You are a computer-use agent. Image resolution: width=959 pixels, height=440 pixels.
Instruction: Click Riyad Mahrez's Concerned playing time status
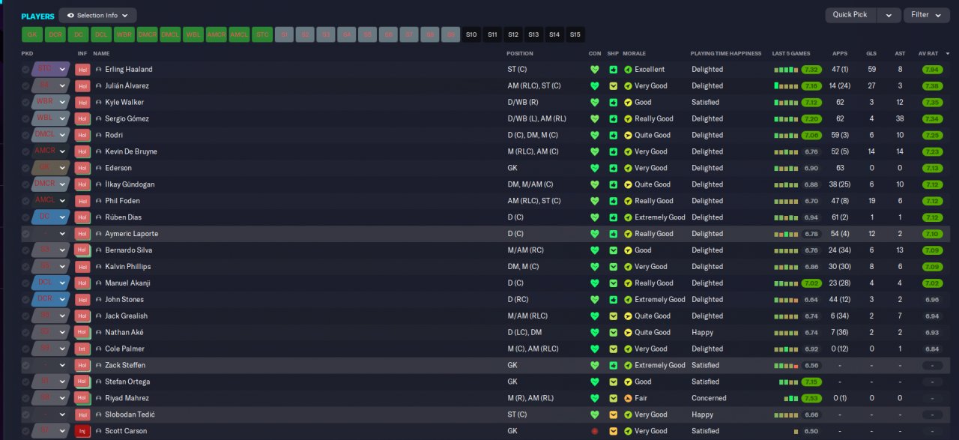coord(709,398)
